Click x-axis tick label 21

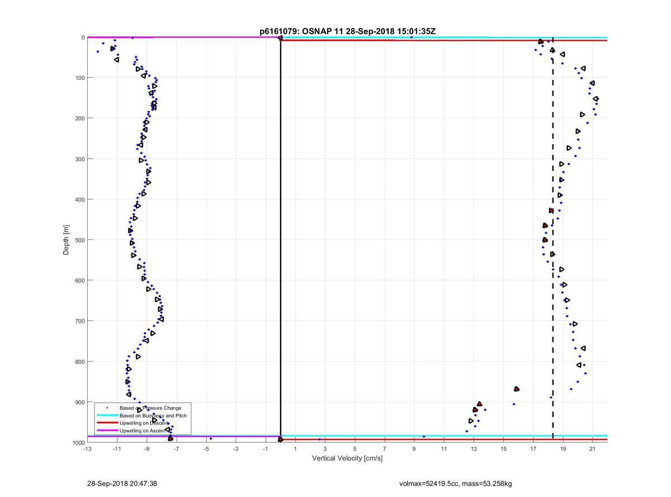pyautogui.click(x=593, y=448)
